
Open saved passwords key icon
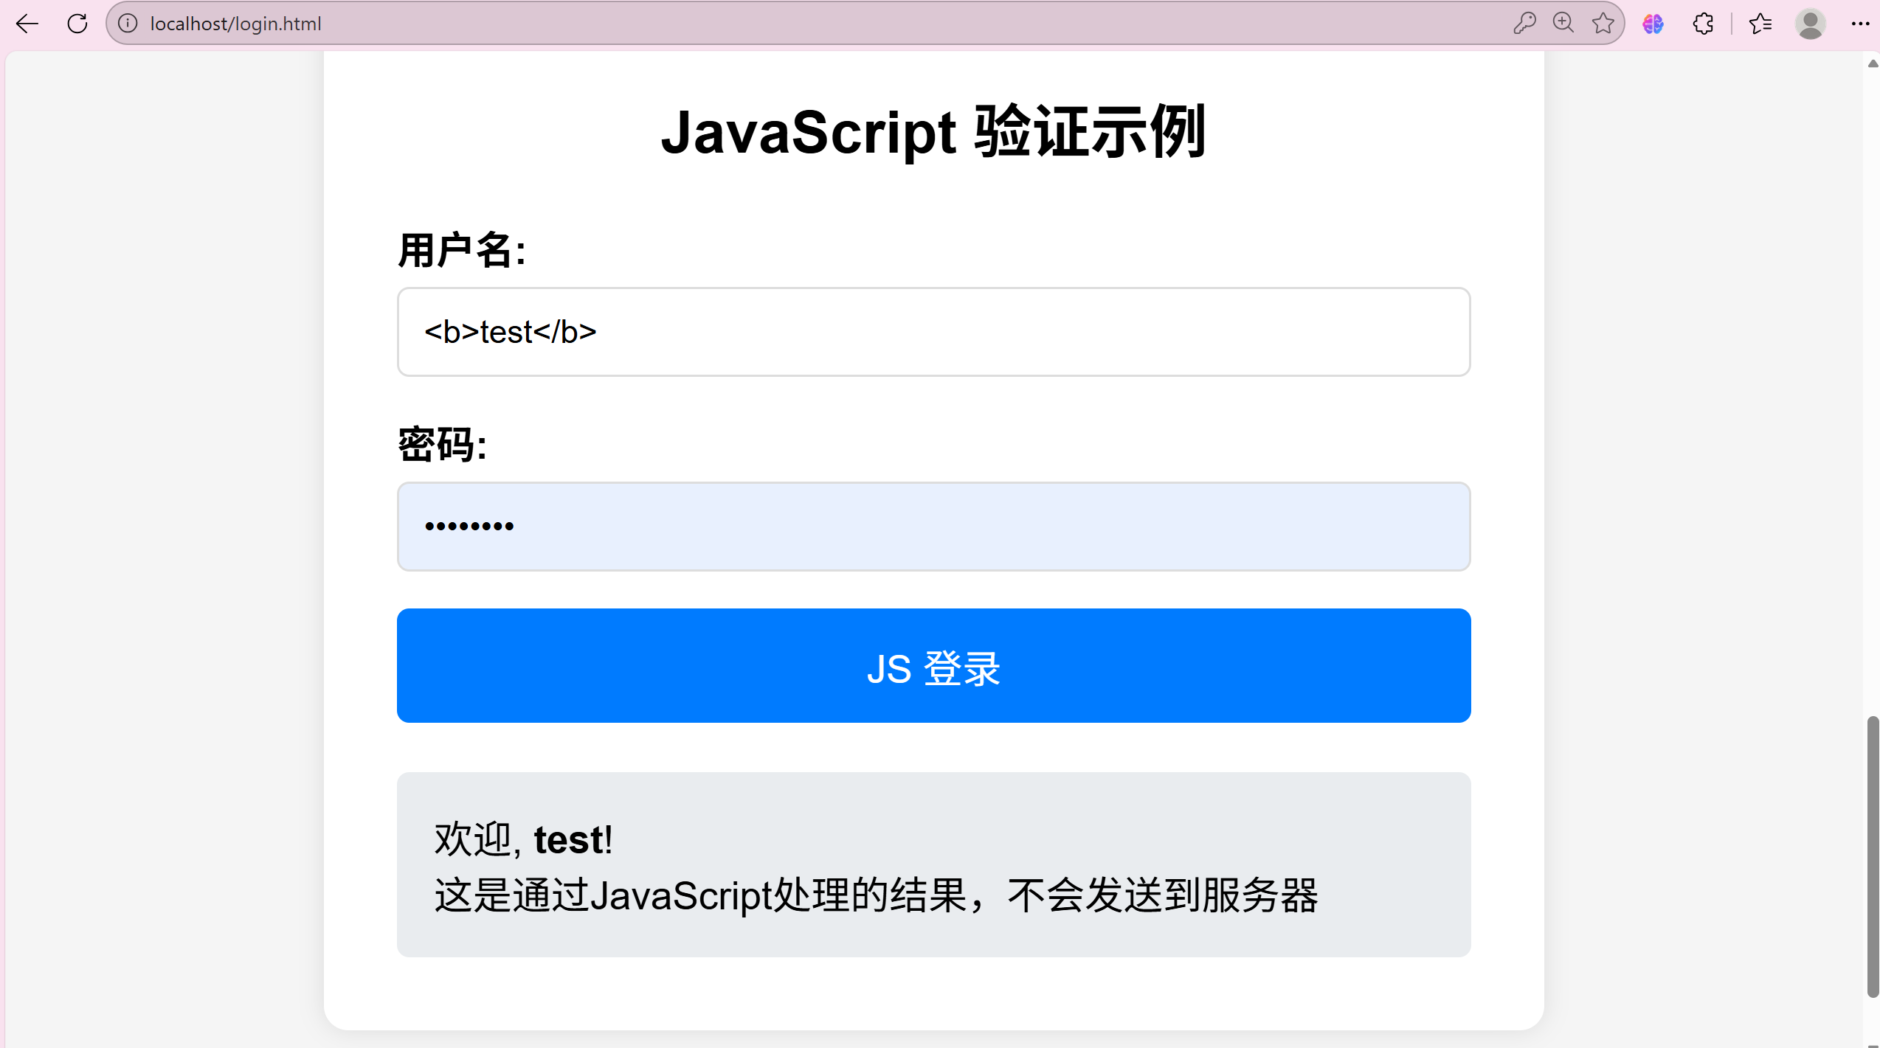tap(1524, 24)
